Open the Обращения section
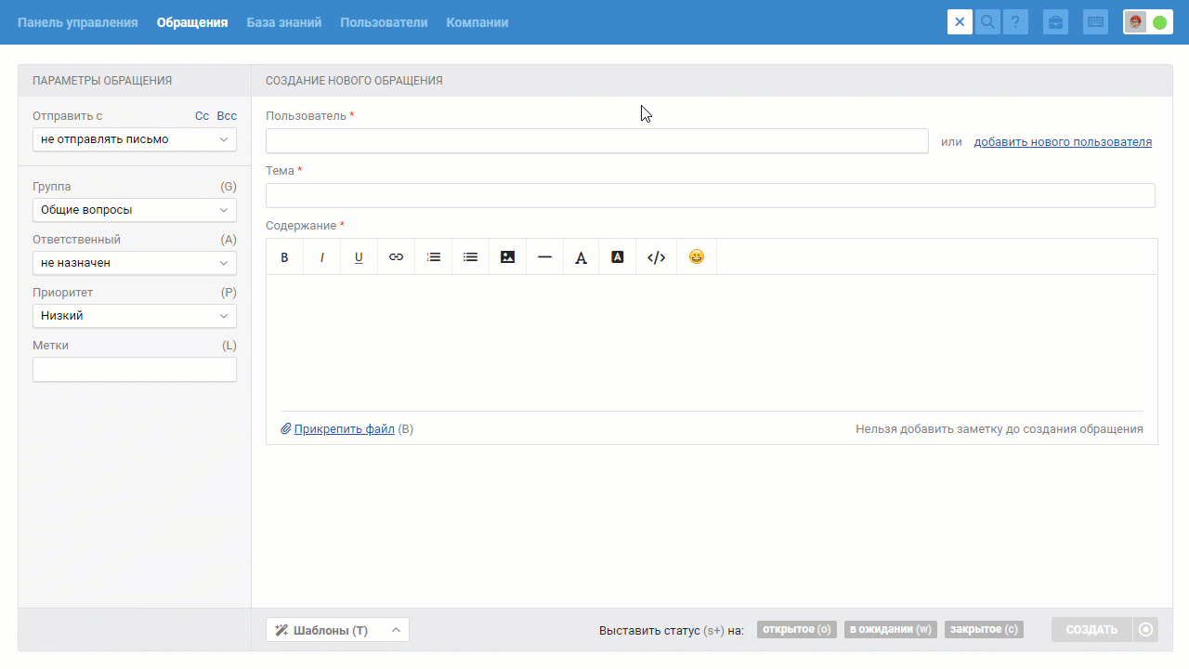The height and width of the screenshot is (669, 1189). pyautogui.click(x=192, y=22)
